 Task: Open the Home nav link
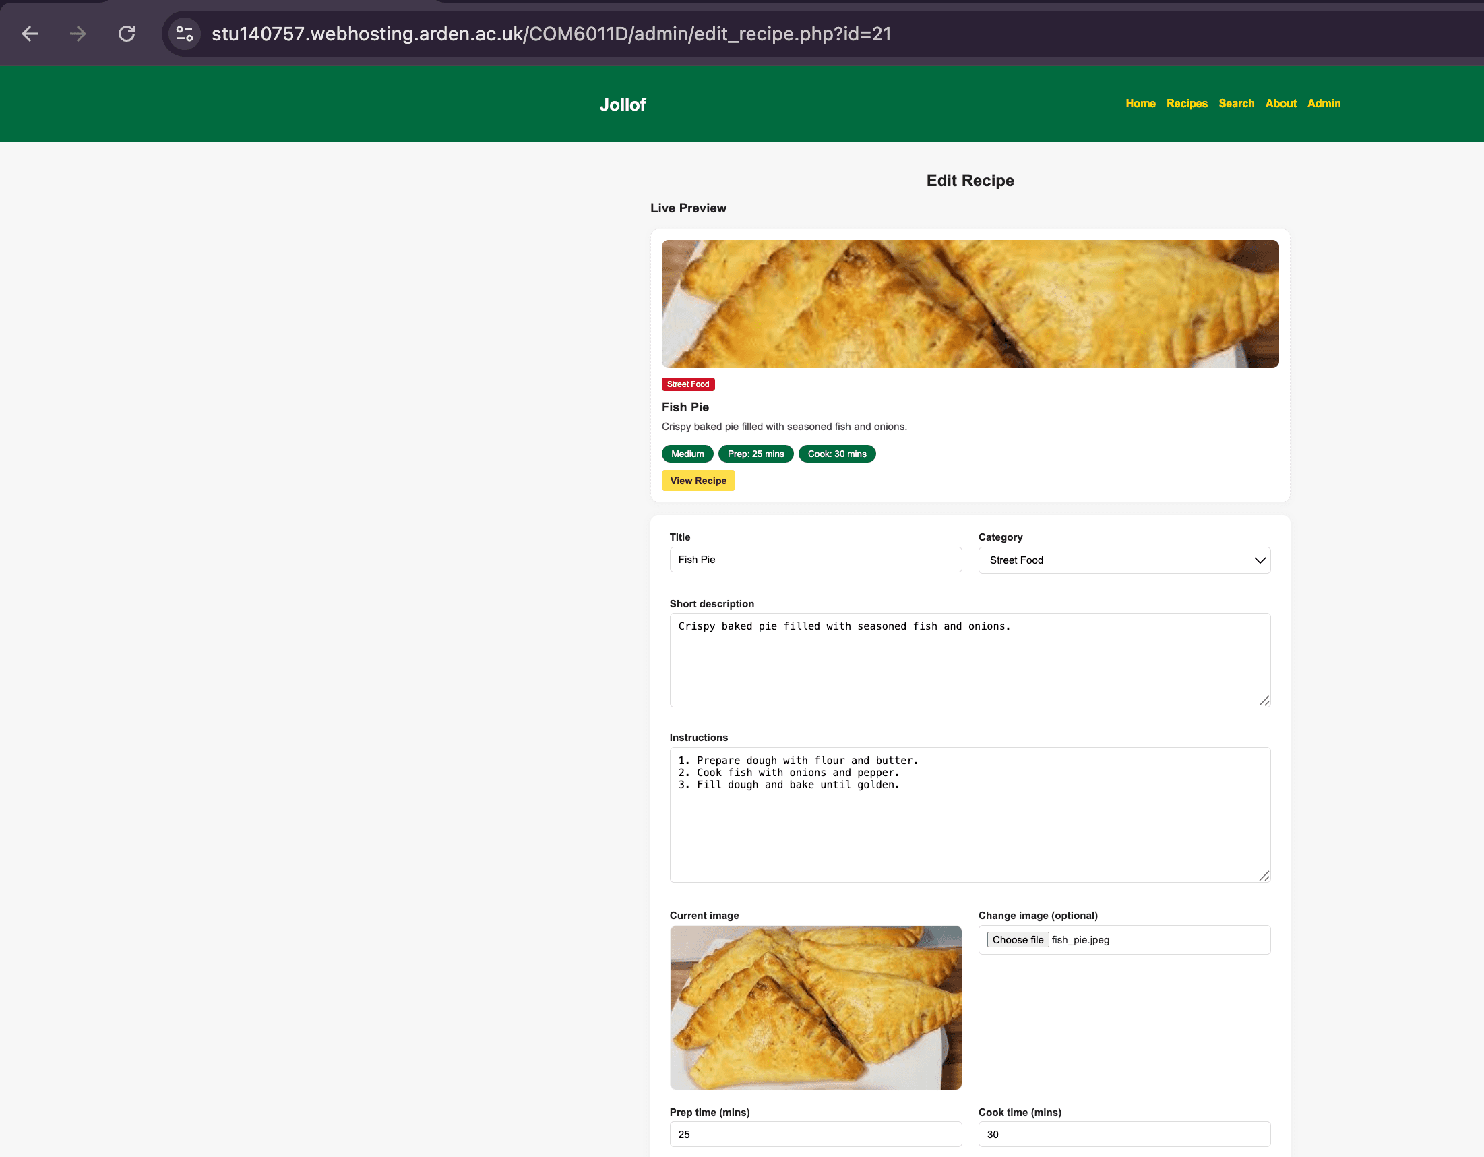click(1140, 103)
